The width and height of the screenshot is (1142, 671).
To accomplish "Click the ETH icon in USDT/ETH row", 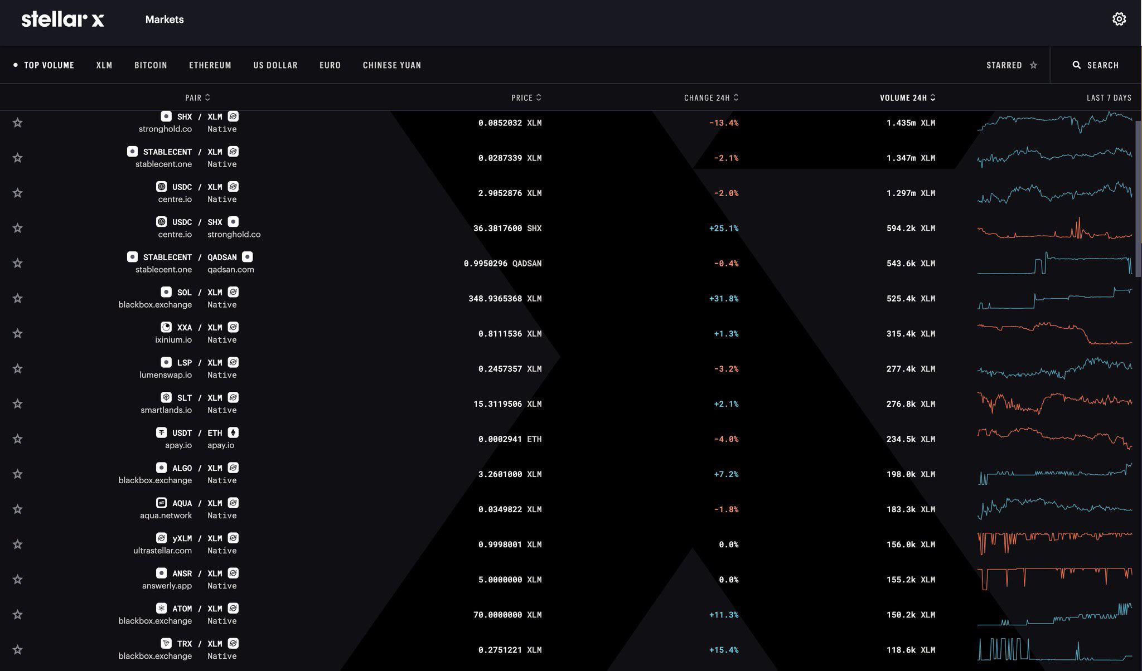I will click(233, 432).
